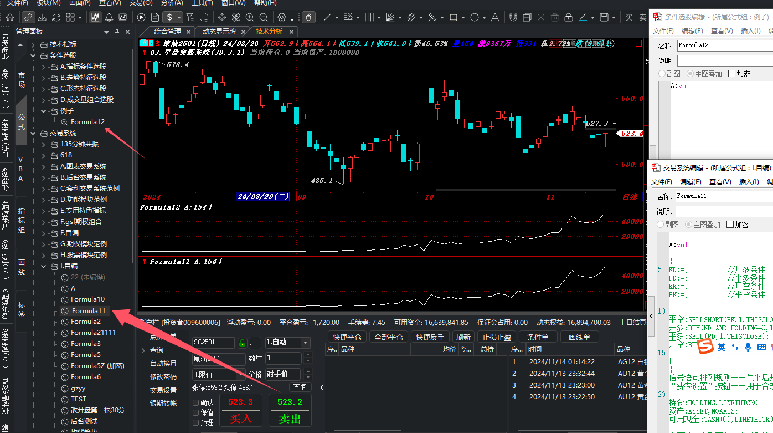Viewport: 773px width, 433px height.
Task: Click the refresh arrows toolbar icon
Action: (x=56, y=17)
